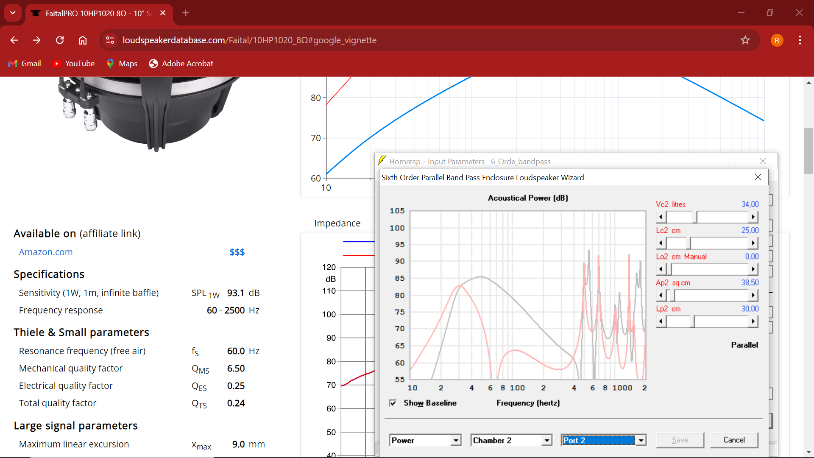Open the YouTube bookmark
The width and height of the screenshot is (814, 458).
tap(73, 64)
